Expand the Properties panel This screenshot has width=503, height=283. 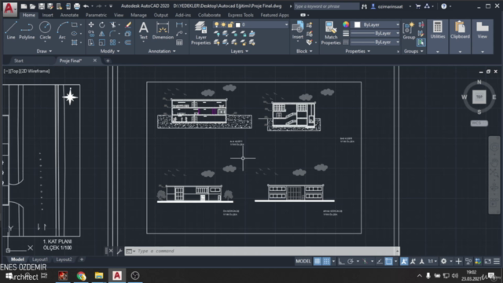point(358,51)
